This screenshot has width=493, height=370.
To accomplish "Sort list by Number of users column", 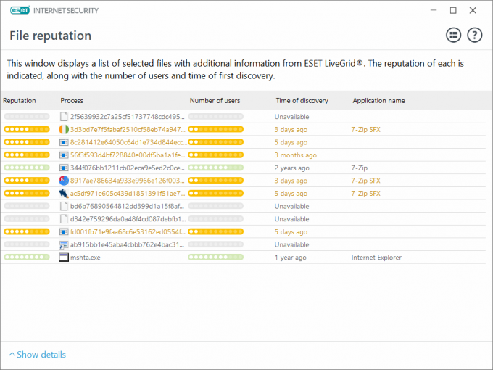I will pos(215,101).
